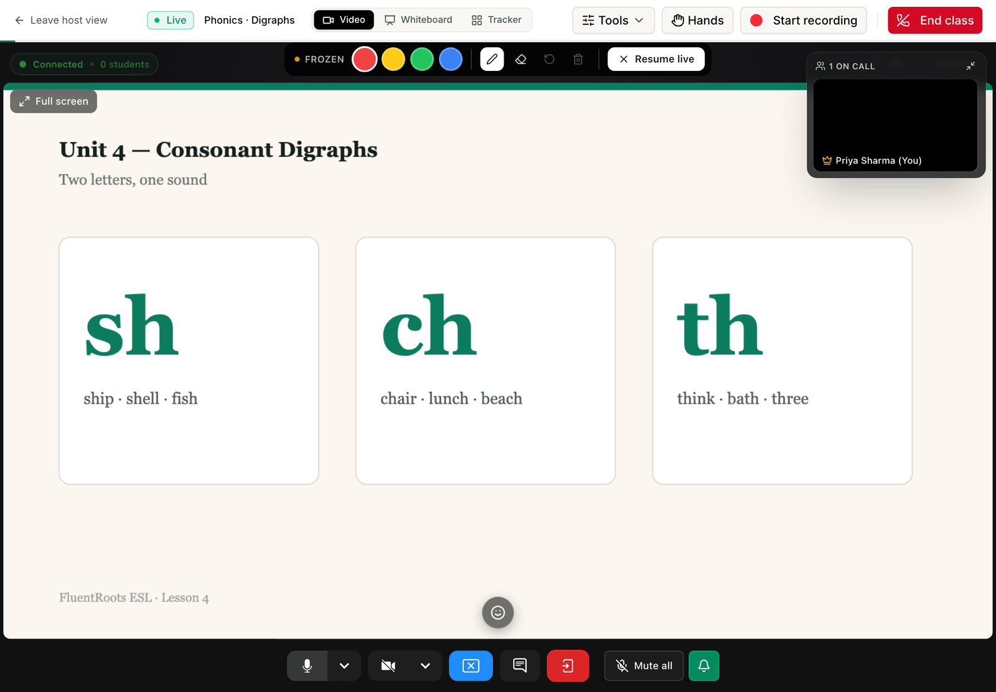The image size is (996, 692).
Task: Select the eraser tool
Action: 521,59
